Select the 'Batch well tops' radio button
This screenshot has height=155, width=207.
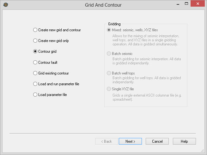[x=109, y=73]
